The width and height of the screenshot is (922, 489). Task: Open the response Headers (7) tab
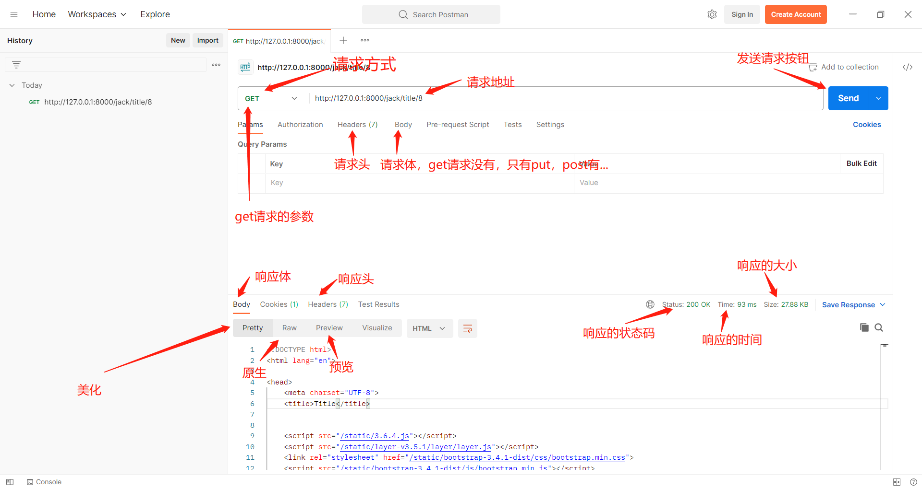pos(328,304)
